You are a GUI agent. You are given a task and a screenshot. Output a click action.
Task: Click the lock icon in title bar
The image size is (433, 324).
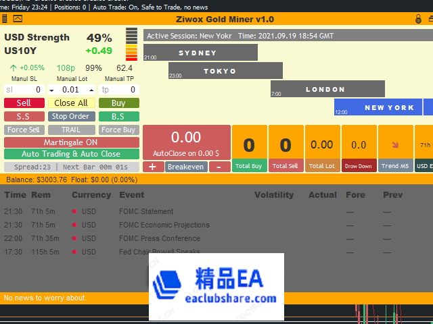pyautogui.click(x=418, y=19)
